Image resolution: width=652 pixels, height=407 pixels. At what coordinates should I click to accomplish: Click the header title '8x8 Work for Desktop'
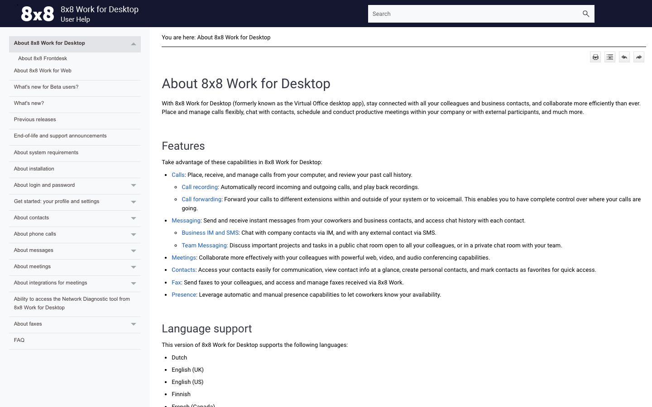(100, 9)
